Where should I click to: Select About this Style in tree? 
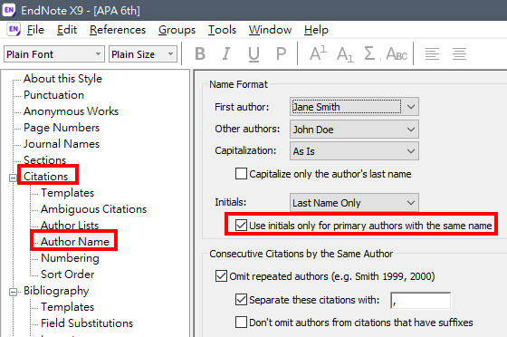coord(62,79)
